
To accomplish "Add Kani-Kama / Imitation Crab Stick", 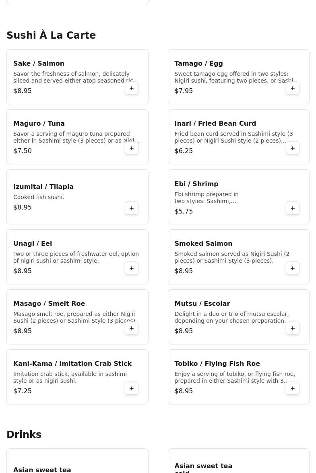I will click(x=132, y=388).
